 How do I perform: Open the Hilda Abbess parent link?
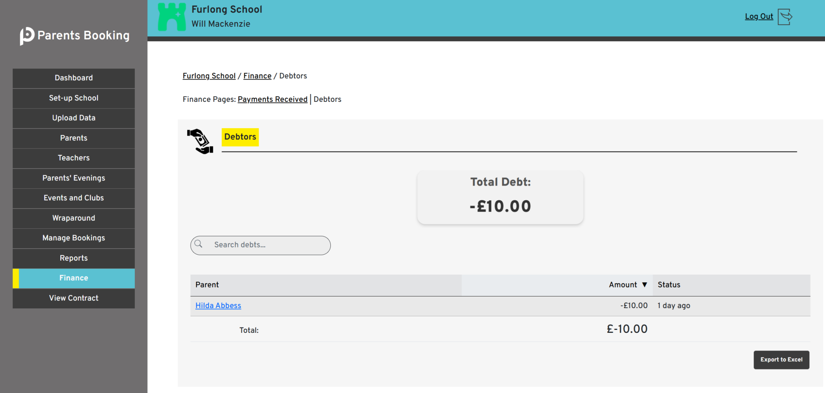218,306
